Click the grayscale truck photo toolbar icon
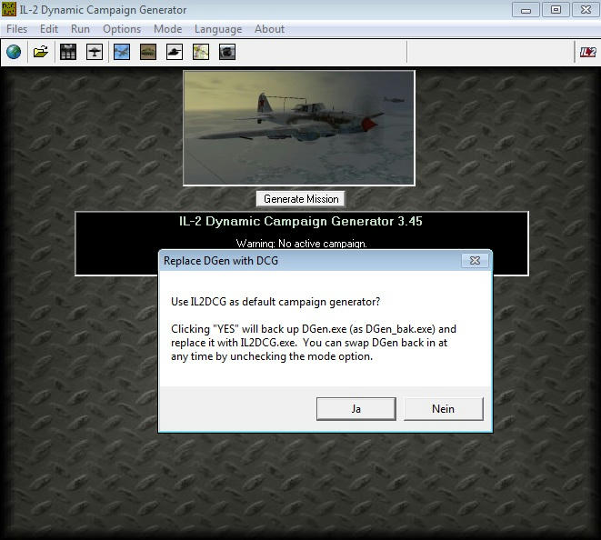 coord(227,52)
